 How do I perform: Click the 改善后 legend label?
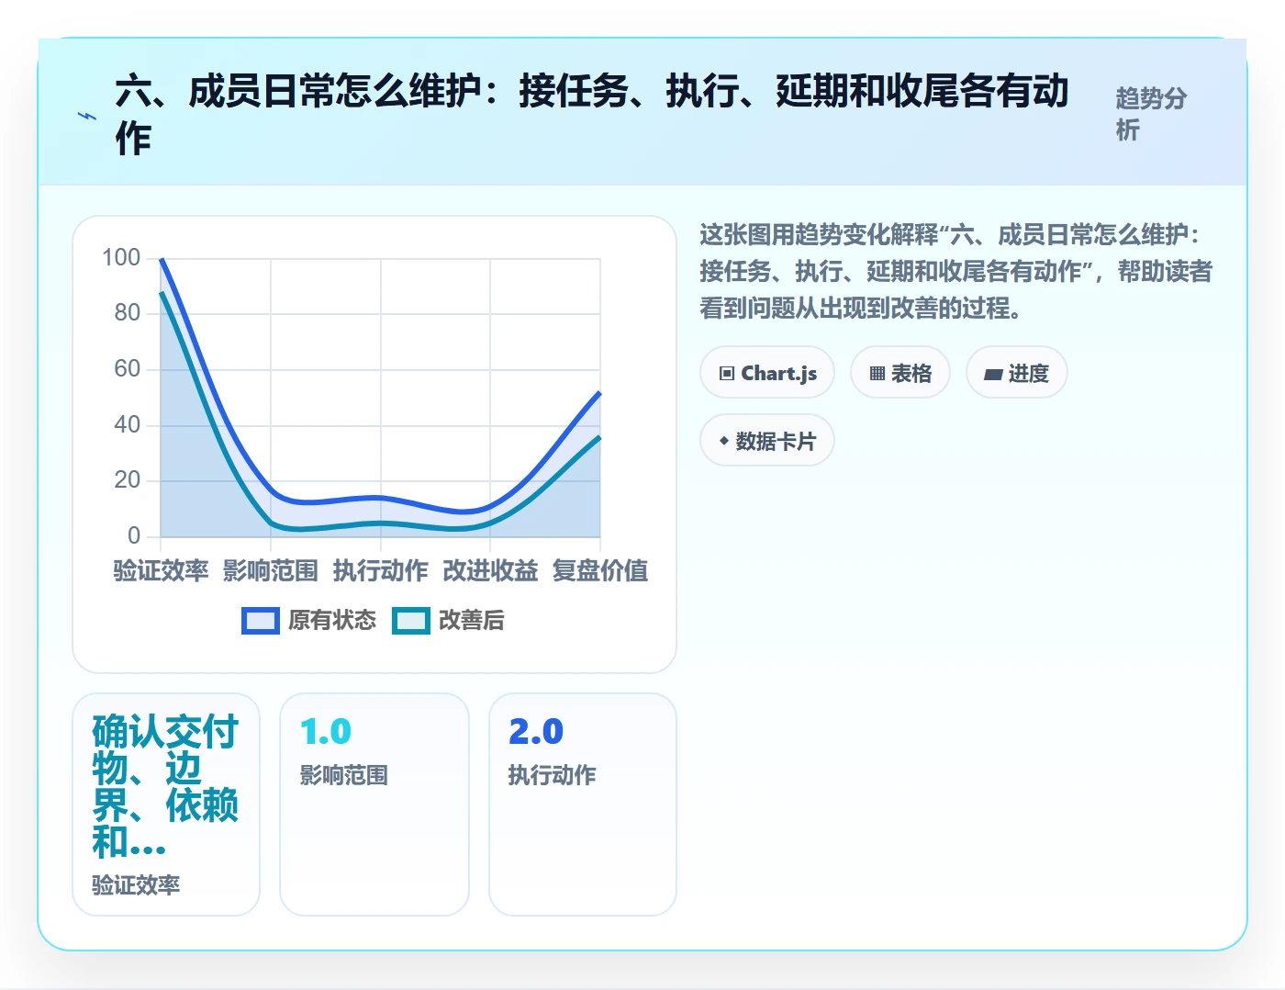pos(472,621)
